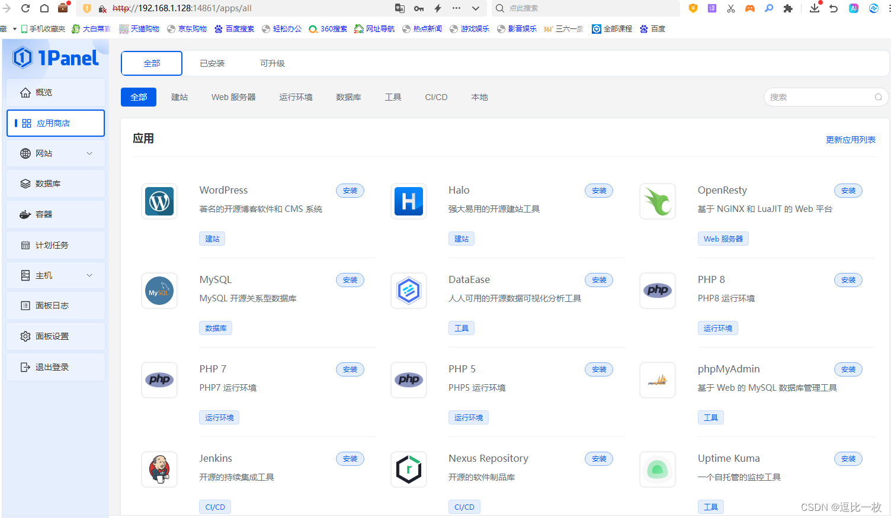Install Halo with its 安装 button

[x=599, y=191]
